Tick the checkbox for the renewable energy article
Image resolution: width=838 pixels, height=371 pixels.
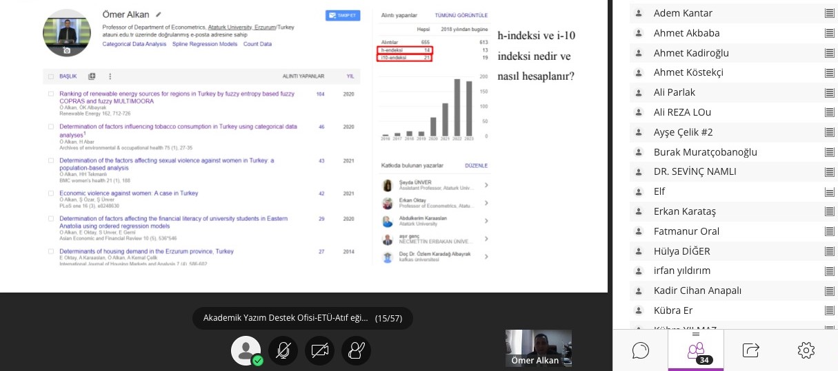coord(50,94)
